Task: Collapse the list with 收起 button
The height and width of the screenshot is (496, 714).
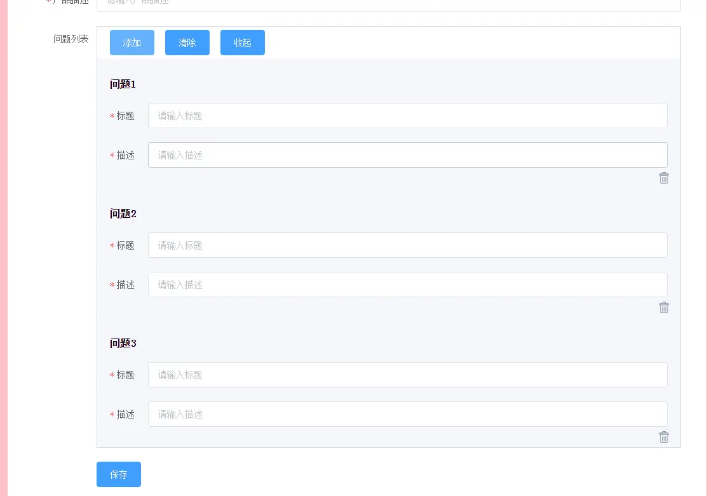Action: [243, 43]
